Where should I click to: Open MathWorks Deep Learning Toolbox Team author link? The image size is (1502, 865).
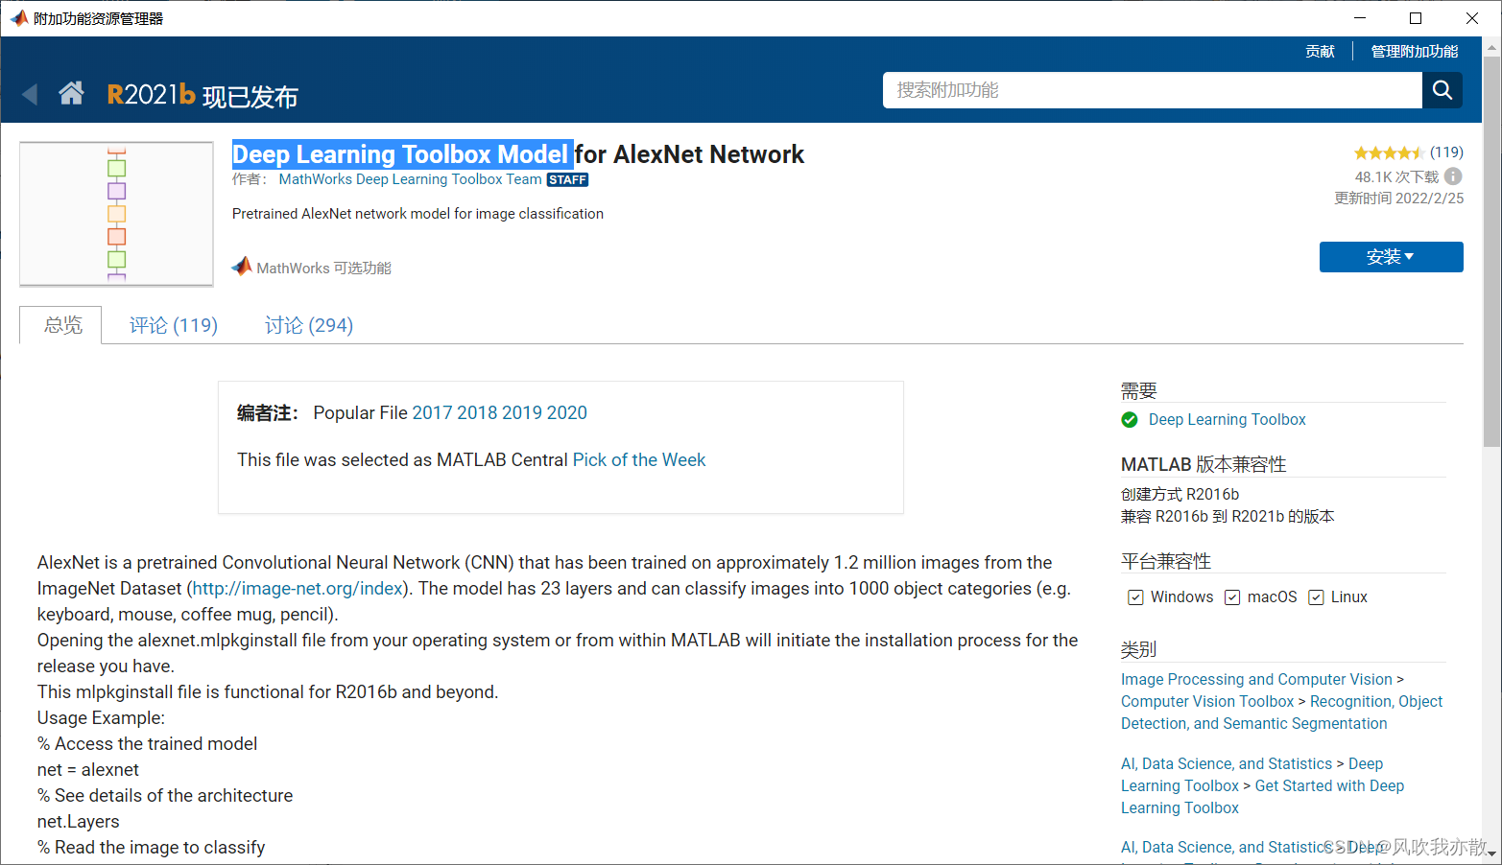(x=411, y=179)
